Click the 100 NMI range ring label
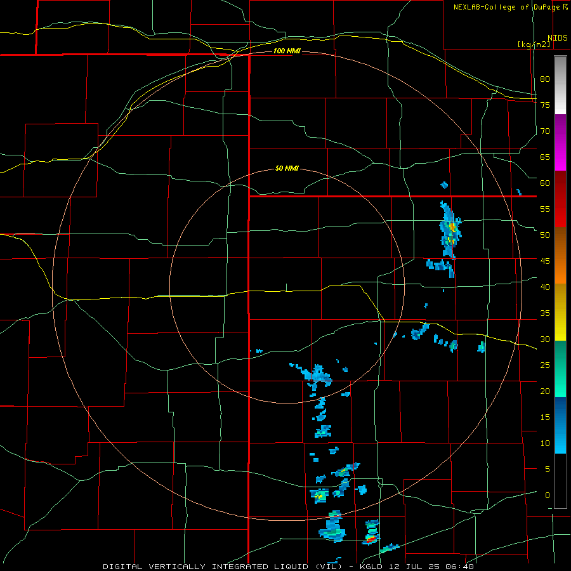This screenshot has width=571, height=571. click(287, 51)
